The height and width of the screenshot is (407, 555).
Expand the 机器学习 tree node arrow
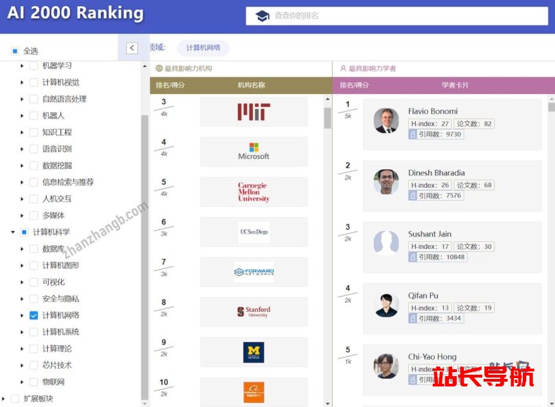21,66
